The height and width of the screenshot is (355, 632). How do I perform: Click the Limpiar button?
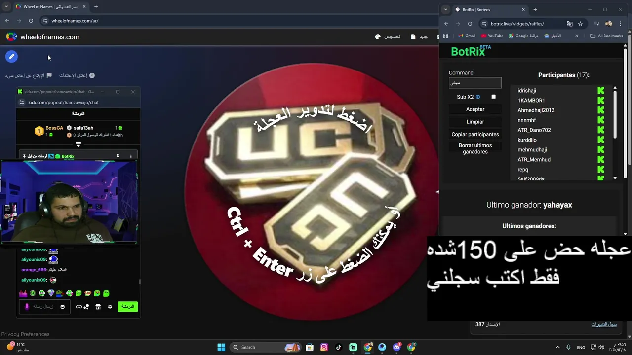coord(475,122)
